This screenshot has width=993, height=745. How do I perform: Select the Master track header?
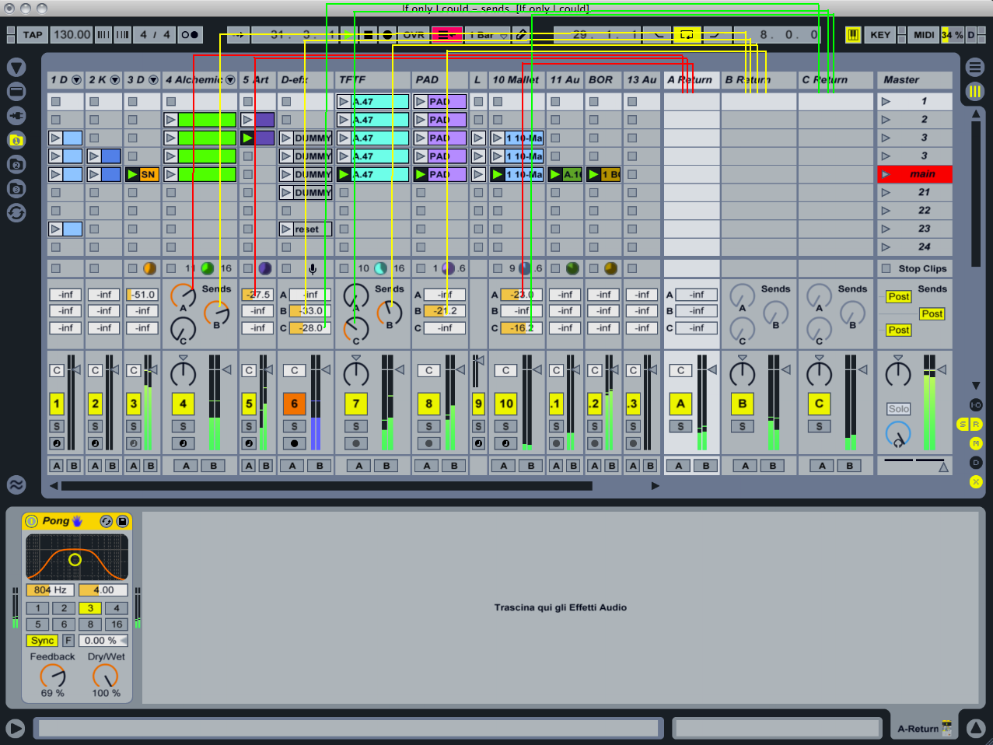coord(914,80)
